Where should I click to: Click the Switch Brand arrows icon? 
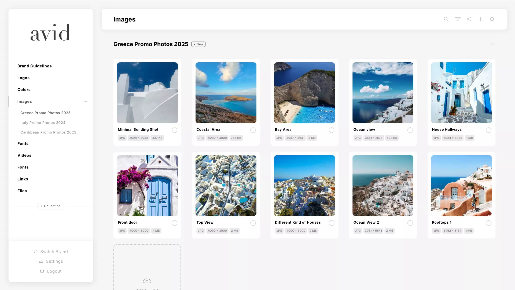35,252
